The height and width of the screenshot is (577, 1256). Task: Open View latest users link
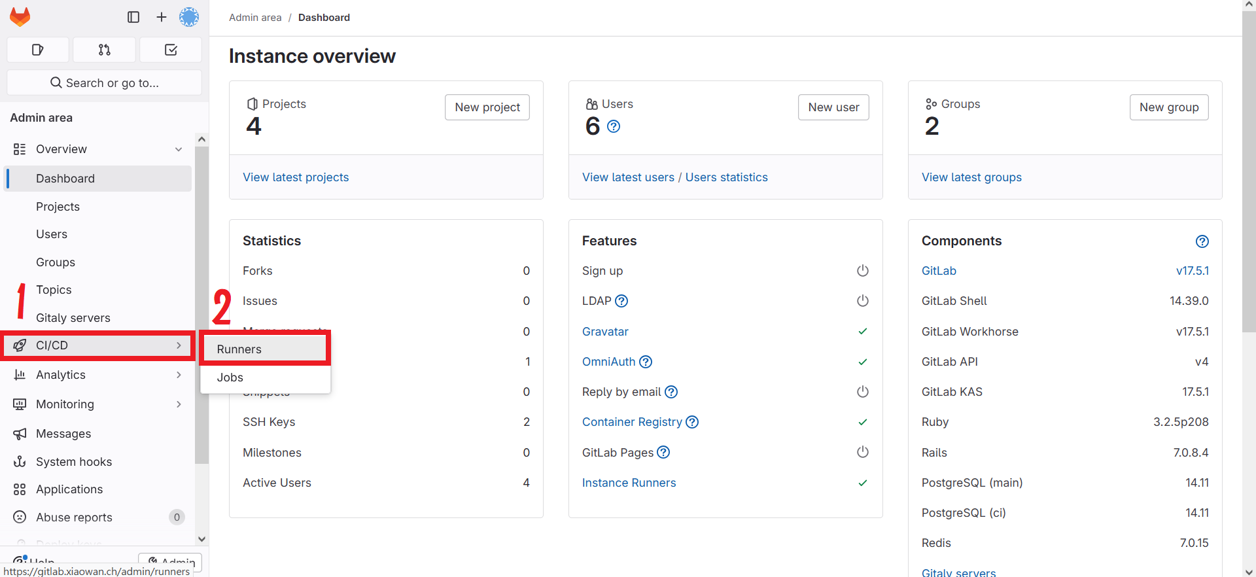(628, 177)
